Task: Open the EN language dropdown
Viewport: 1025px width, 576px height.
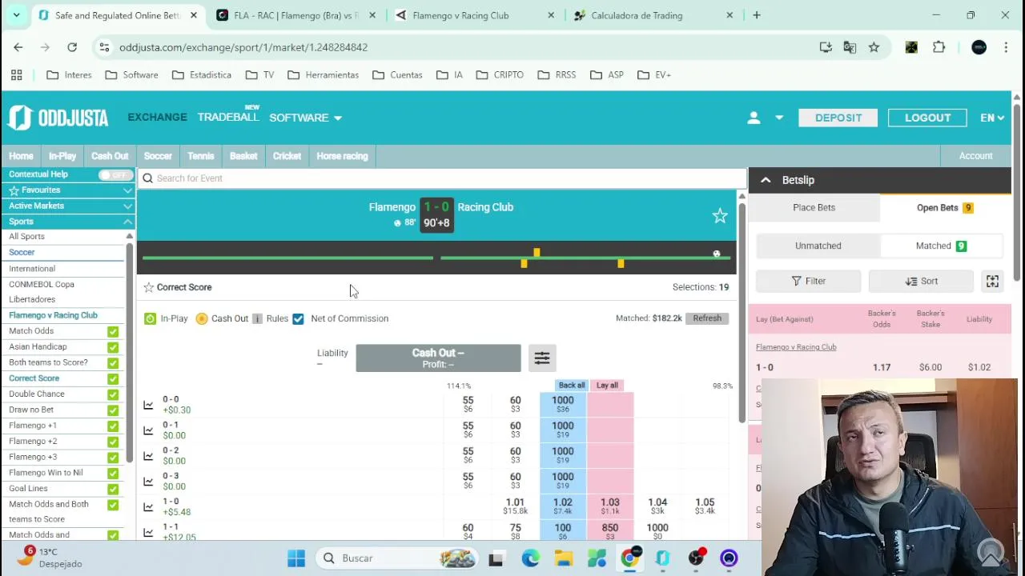Action: [x=992, y=118]
